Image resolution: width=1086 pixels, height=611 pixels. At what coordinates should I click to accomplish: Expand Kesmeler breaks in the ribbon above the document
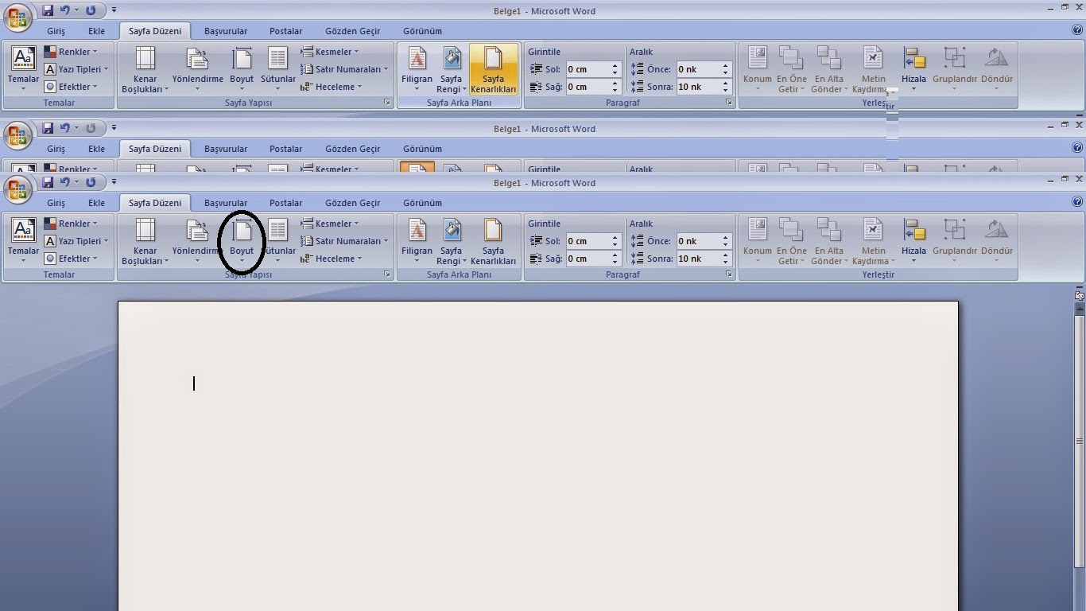click(x=329, y=224)
